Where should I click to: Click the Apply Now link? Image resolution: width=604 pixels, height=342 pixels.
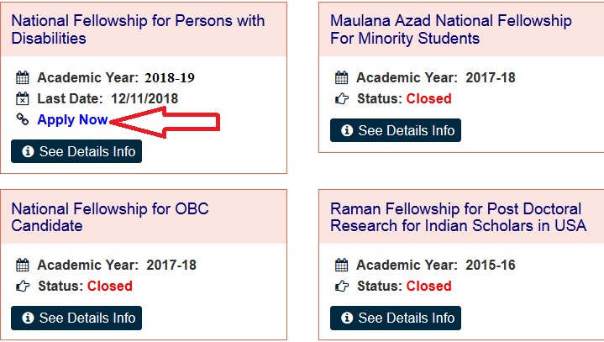[72, 120]
